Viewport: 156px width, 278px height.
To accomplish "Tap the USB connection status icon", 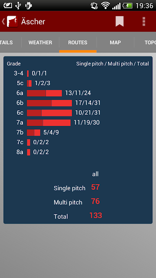I will pyautogui.click(x=18, y=6).
